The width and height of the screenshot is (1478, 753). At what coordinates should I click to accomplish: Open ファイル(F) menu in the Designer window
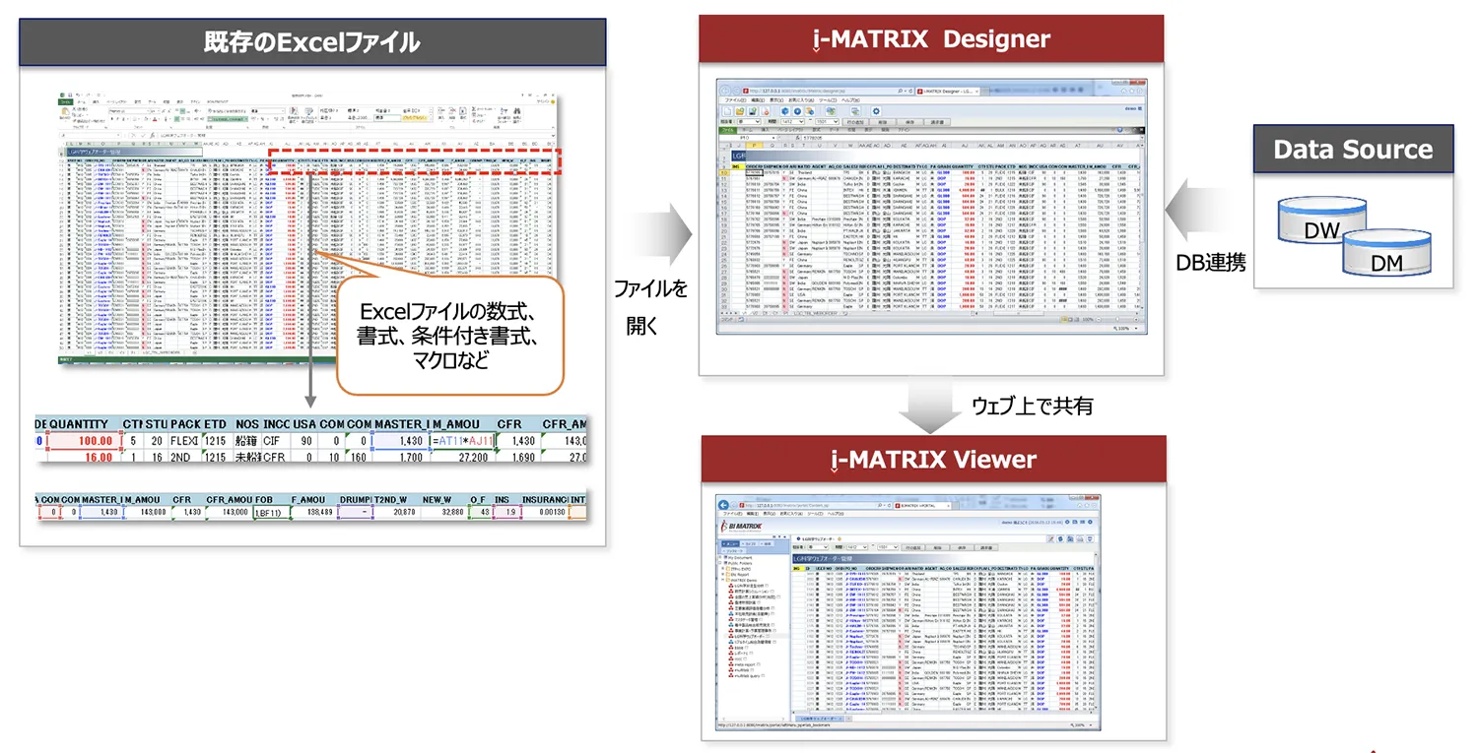(x=735, y=100)
